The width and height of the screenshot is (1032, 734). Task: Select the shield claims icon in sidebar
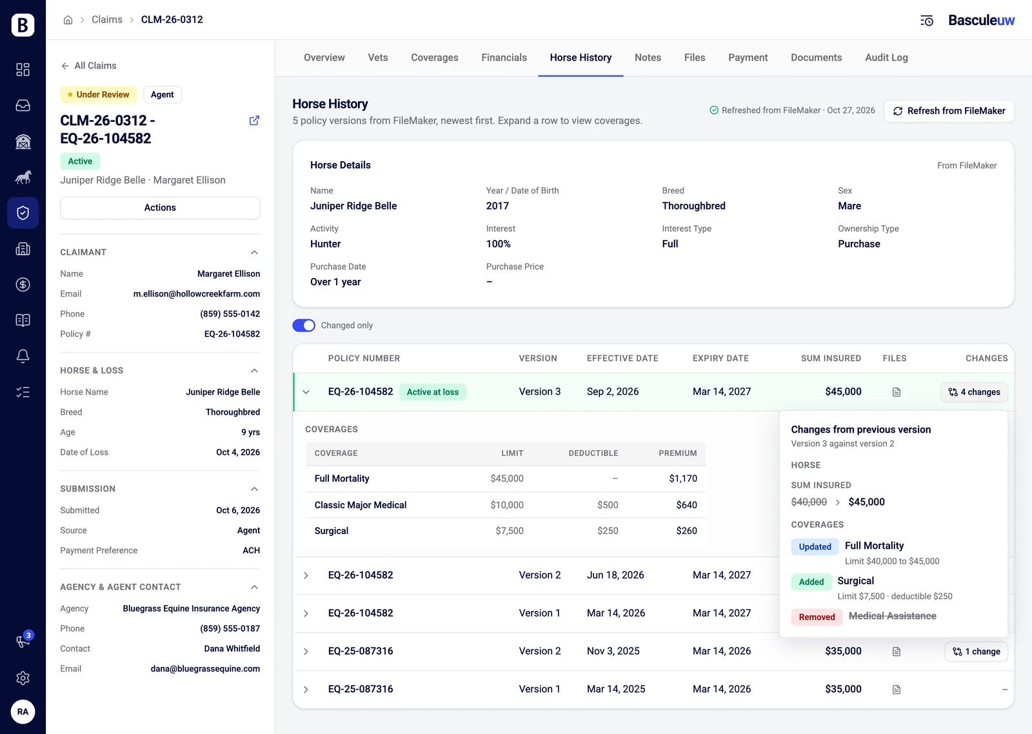[23, 213]
